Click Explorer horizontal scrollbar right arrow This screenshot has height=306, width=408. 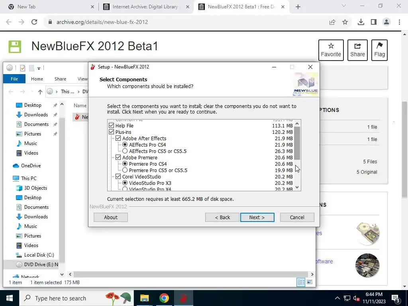312,274
